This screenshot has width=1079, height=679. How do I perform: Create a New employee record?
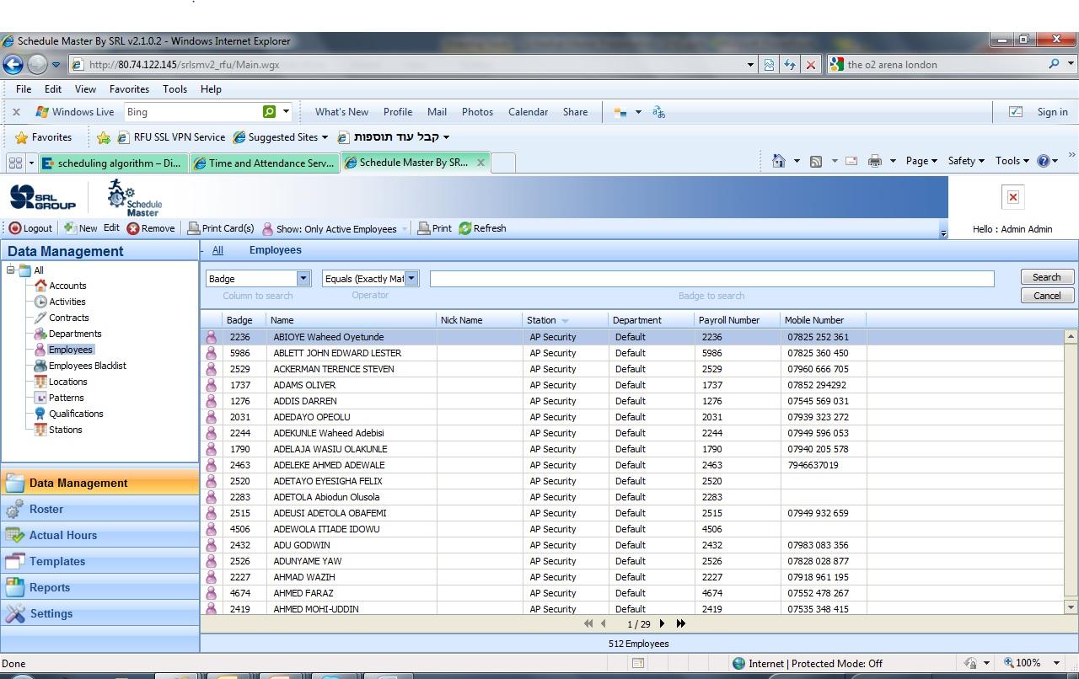point(80,228)
